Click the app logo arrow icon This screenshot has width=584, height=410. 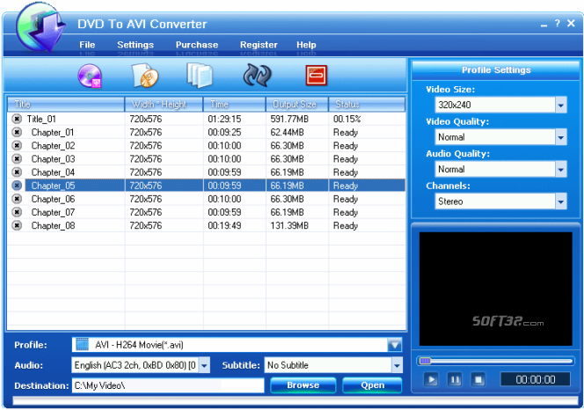[40, 28]
